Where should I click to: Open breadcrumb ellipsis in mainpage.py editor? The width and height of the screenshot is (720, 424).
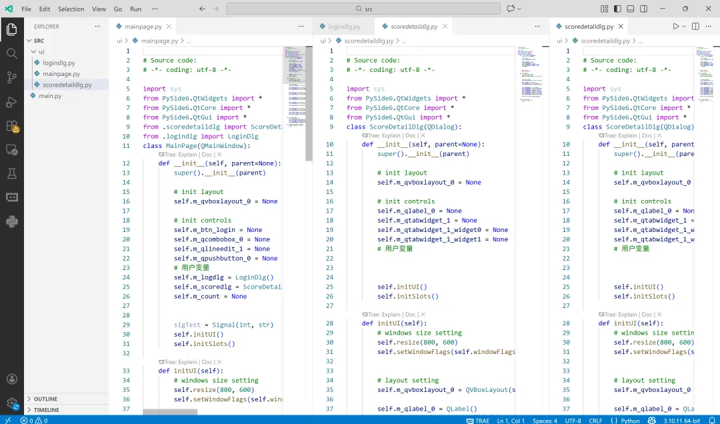click(x=188, y=41)
